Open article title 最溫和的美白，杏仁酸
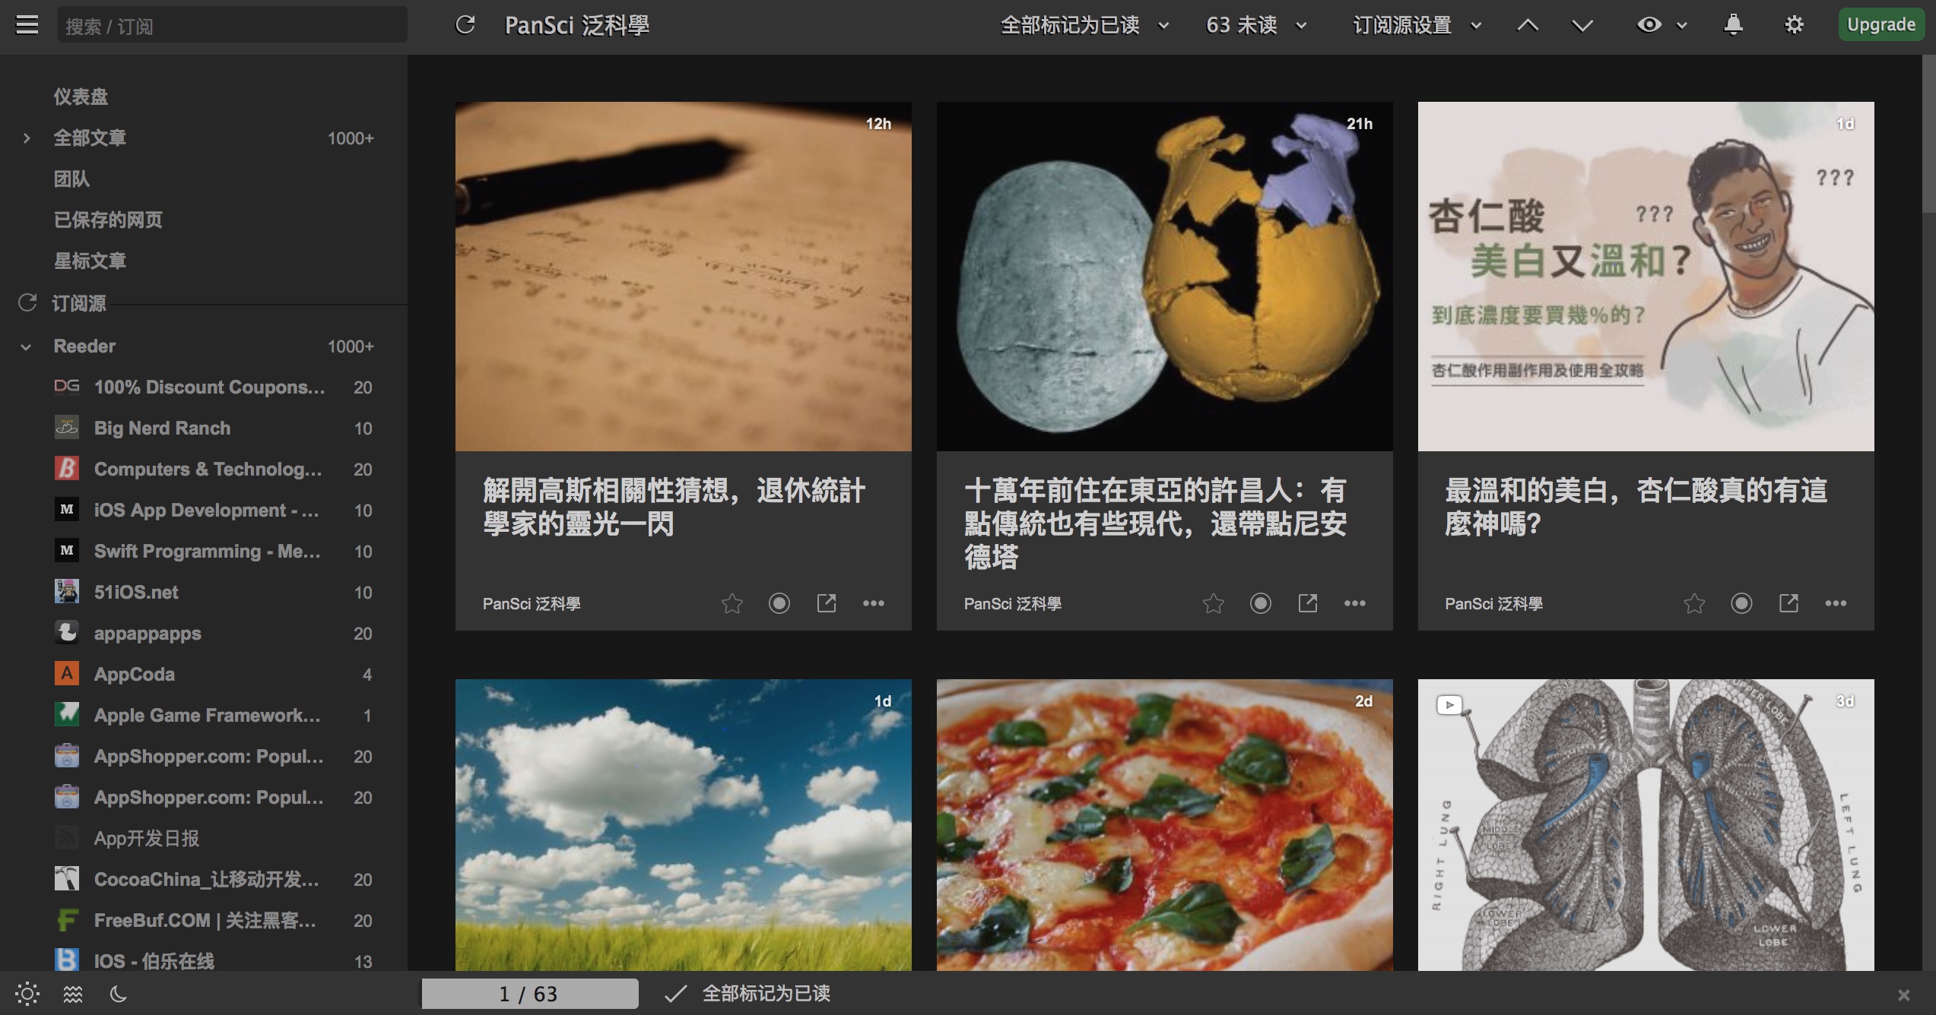Viewport: 1936px width, 1015px height. pos(1636,507)
